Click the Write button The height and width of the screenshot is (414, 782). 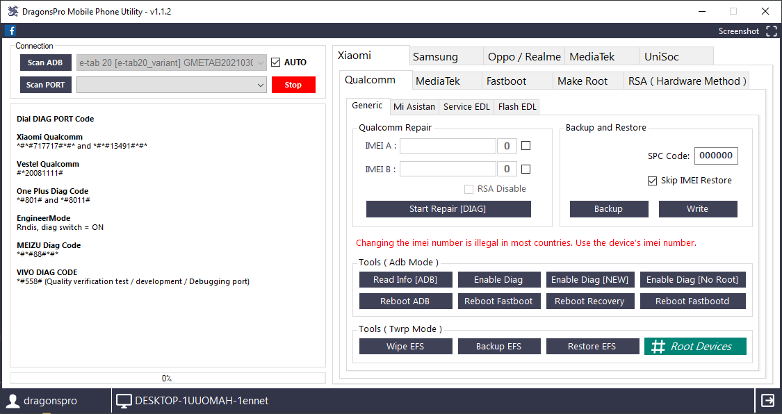698,209
